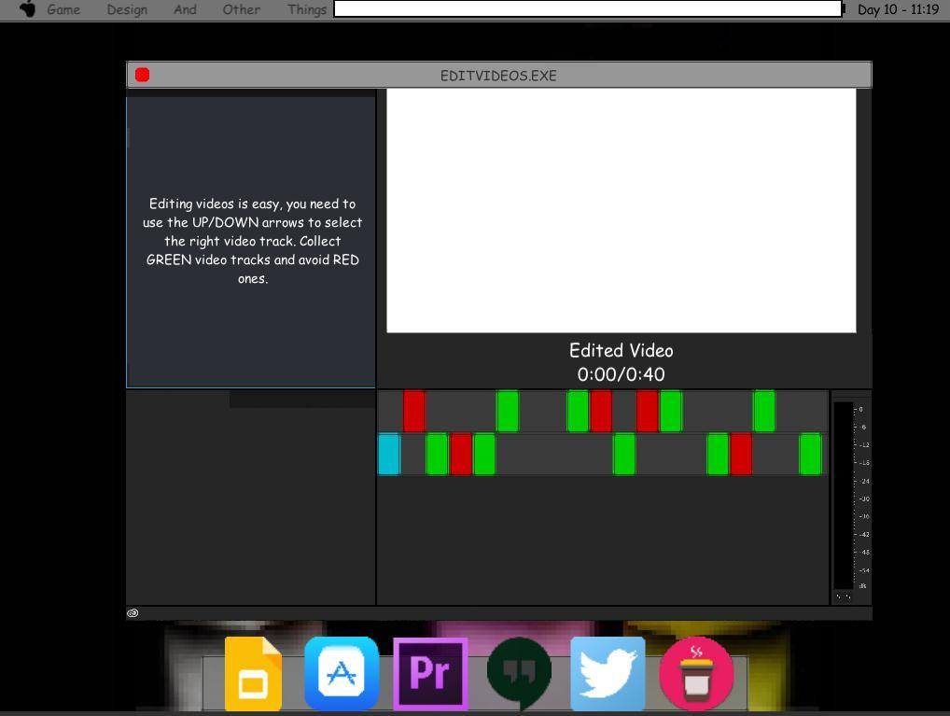
Task: Click the Edited Video label
Action: pos(621,350)
